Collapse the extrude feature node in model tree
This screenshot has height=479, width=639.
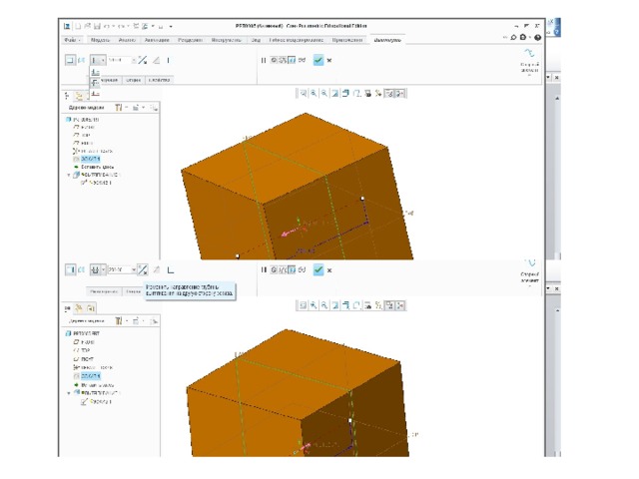click(69, 174)
